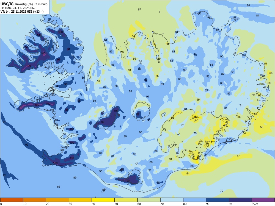This screenshot has width=275, height=206.
Task: Click the '80' humidity value on east coast
Action: (x=249, y=124)
